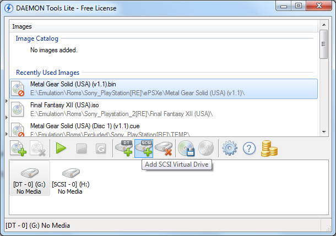Click the Remount All icon
Viewport: 336px width, 236px height.
[x=101, y=149]
